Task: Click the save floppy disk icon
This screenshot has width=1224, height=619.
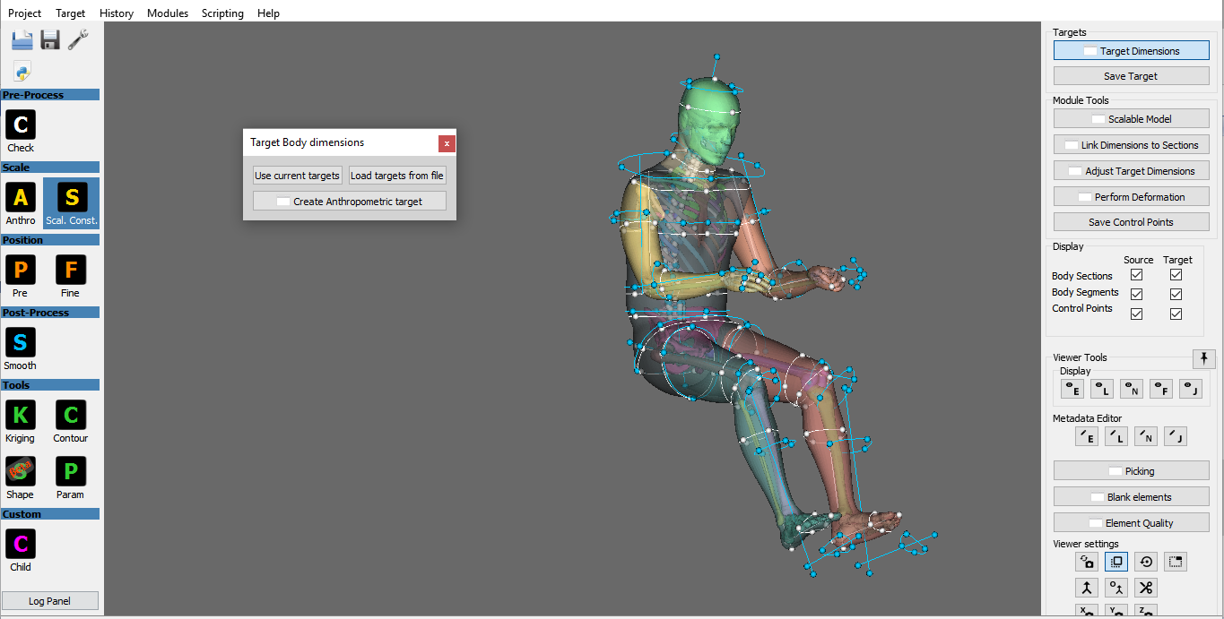Action: pos(50,39)
